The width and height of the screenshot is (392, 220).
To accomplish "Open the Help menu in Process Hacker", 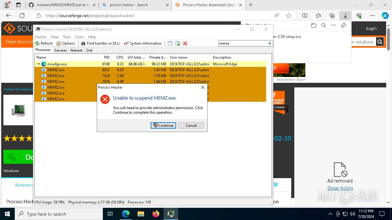I will pos(92,37).
